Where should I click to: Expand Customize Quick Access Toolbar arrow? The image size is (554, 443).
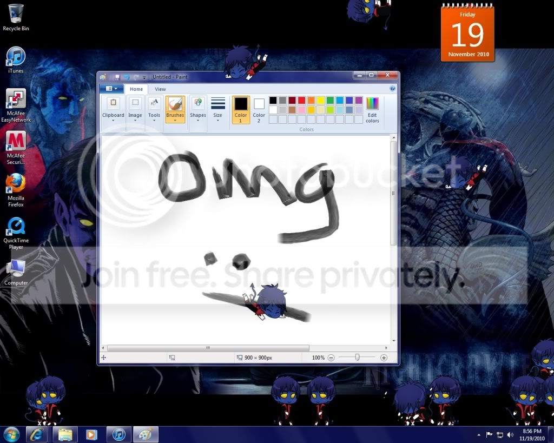click(x=144, y=77)
